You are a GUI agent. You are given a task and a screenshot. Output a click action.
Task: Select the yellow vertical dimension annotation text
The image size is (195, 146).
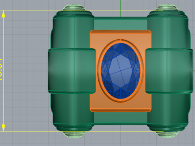pyautogui.click(x=1, y=70)
